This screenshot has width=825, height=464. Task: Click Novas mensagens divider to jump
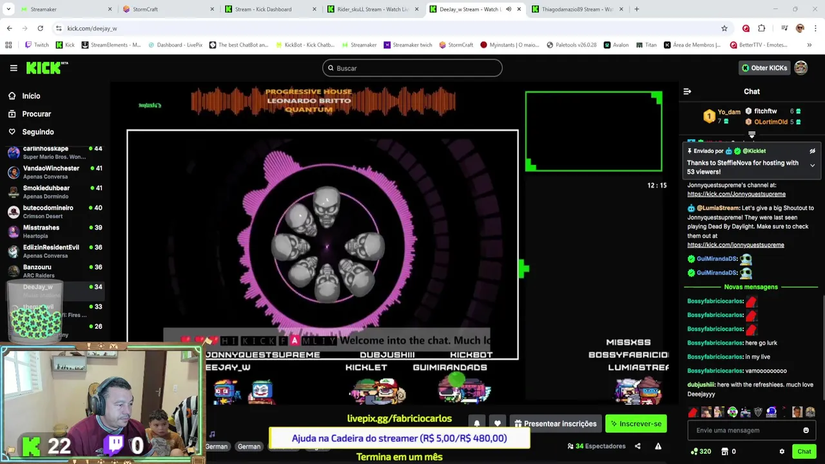tap(751, 287)
